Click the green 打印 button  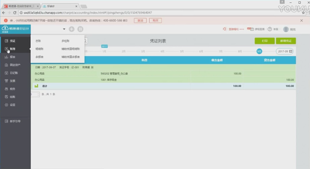point(264,41)
